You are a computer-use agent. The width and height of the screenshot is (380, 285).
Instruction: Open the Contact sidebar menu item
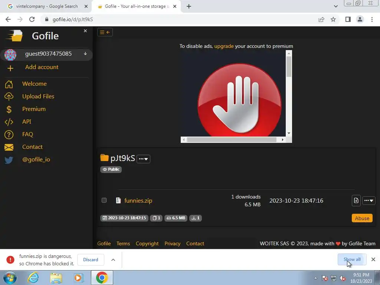coord(32,147)
